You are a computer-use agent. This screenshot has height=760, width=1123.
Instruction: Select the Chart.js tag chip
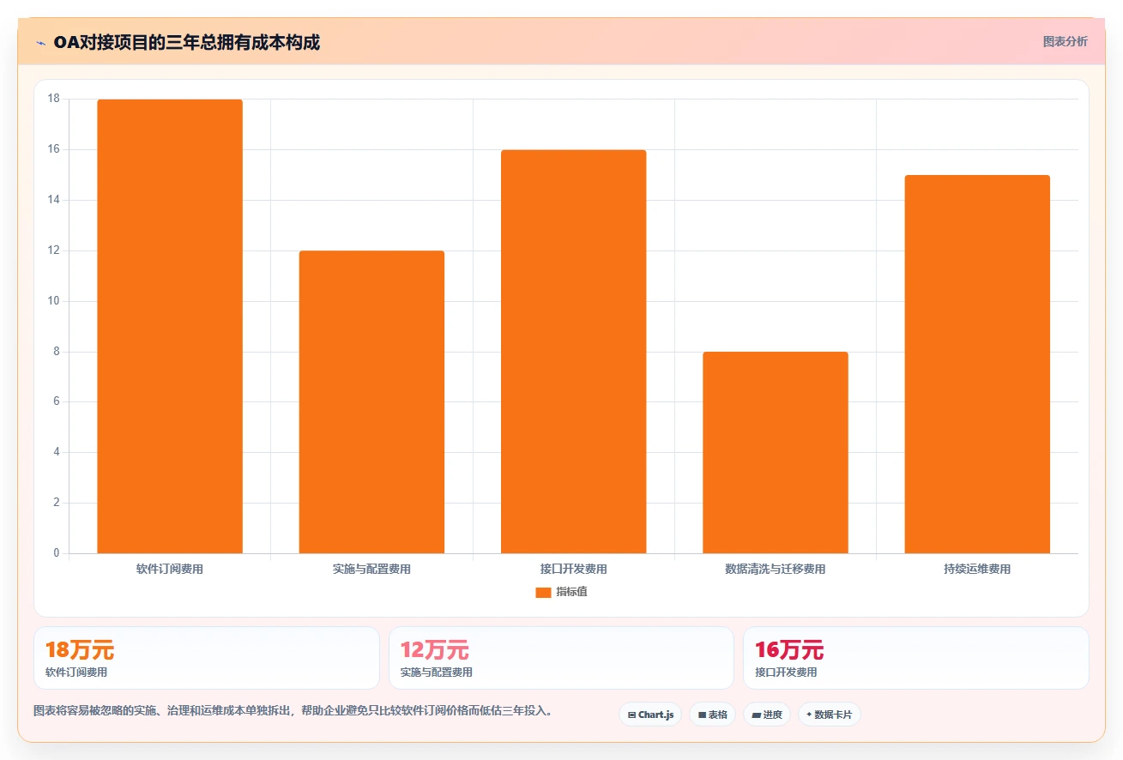coord(650,715)
